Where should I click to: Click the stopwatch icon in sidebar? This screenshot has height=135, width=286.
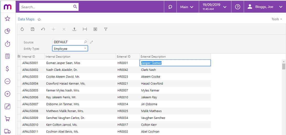[x=7, y=44]
